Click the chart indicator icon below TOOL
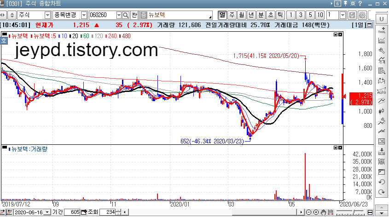 [382, 40]
